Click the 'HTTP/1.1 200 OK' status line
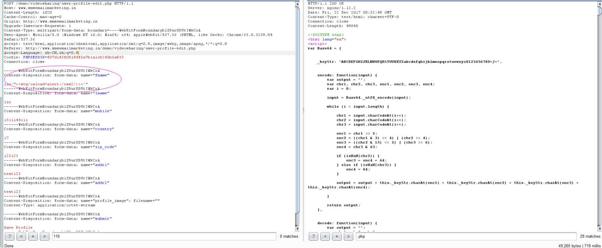This screenshot has width=602, height=248. tap(326, 3)
